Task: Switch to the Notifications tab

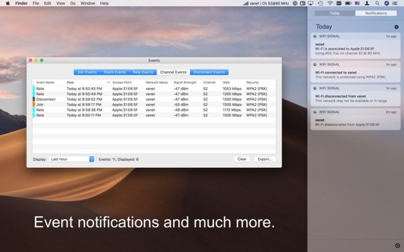Action: (x=376, y=13)
